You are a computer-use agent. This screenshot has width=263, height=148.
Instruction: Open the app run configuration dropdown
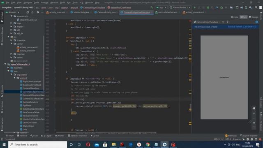(161, 7)
